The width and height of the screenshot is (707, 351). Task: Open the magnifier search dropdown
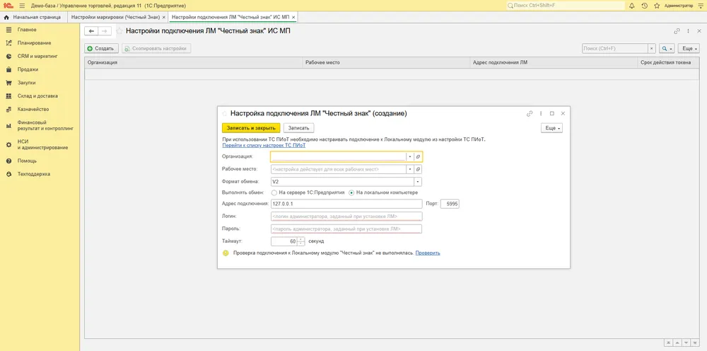tap(667, 48)
